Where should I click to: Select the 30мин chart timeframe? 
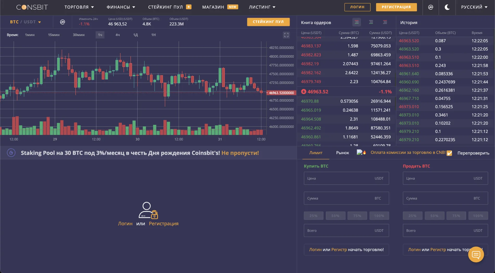tap(79, 35)
